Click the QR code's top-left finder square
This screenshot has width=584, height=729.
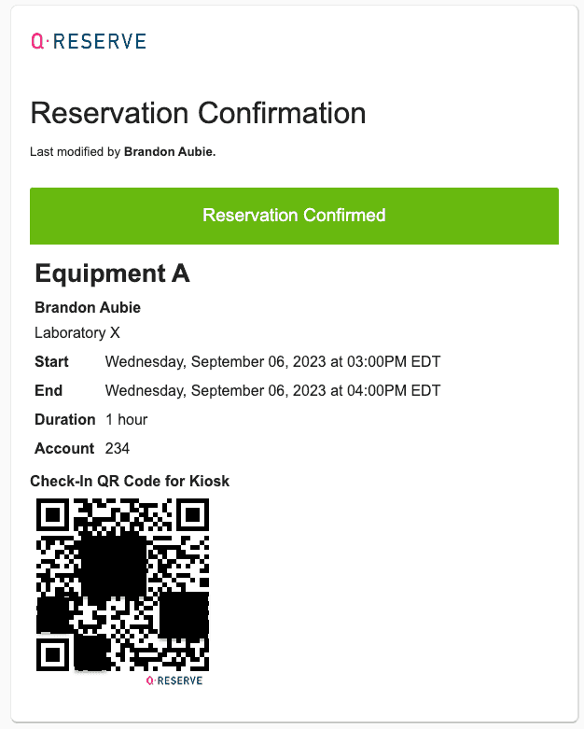[54, 515]
